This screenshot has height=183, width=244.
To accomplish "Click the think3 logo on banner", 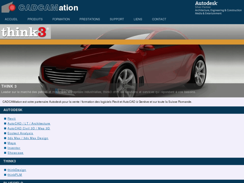I will click(x=25, y=32).
